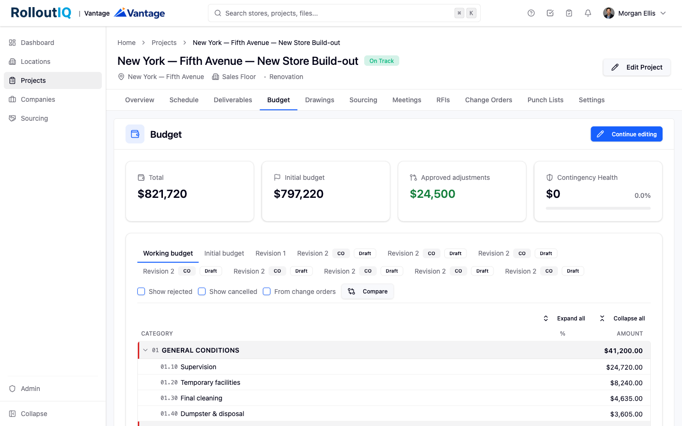This screenshot has width=682, height=426.
Task: Open the tasks checkbox icon in header
Action: pos(550,13)
